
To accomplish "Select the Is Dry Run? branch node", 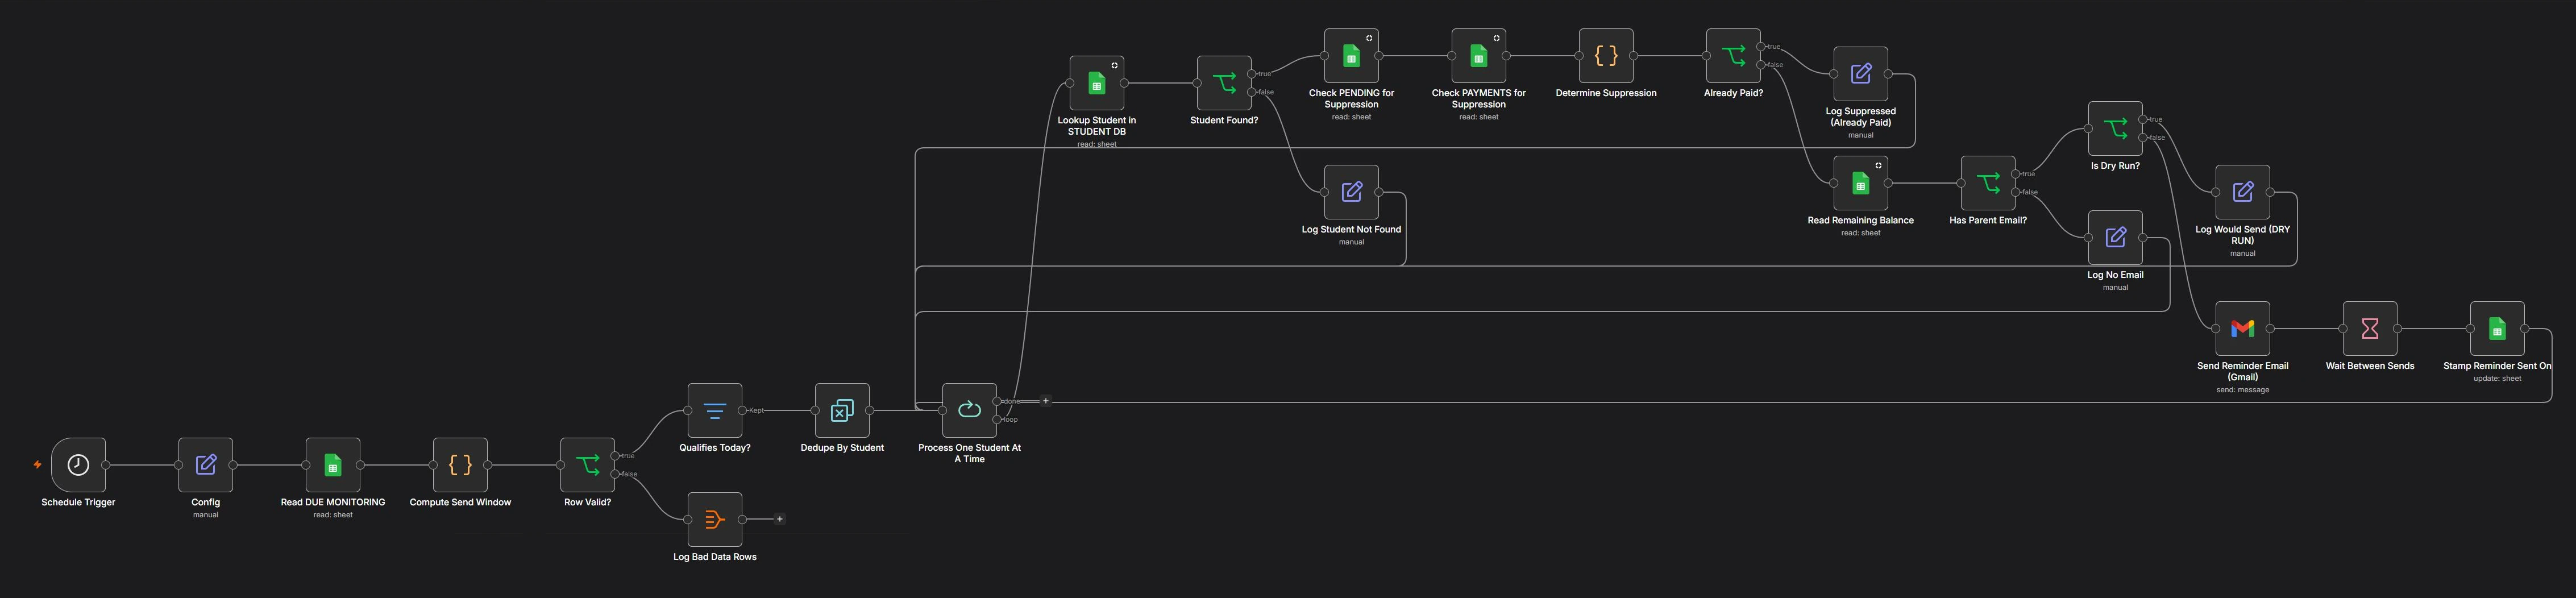I will [x=2115, y=128].
